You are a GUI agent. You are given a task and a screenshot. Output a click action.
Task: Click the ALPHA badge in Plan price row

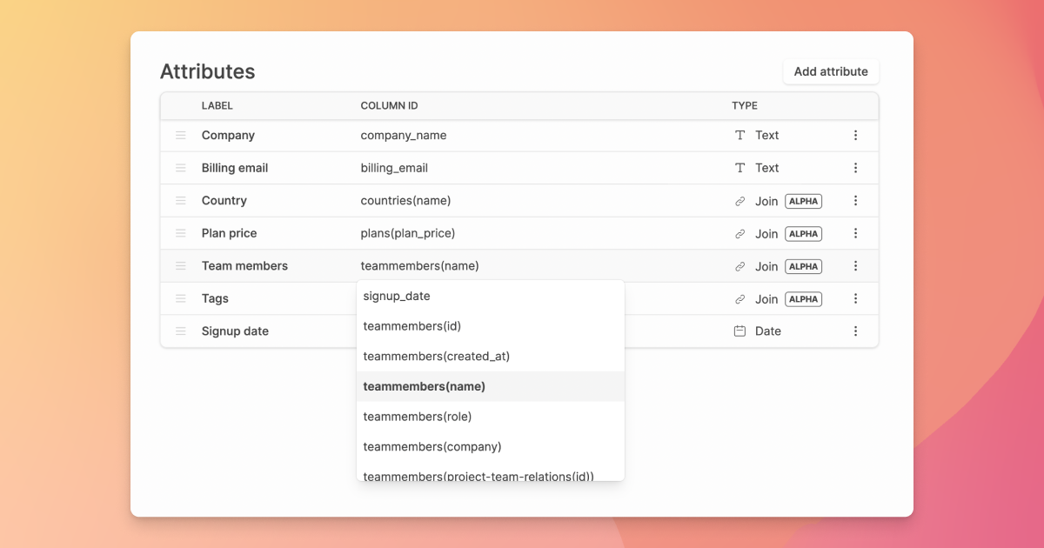(804, 234)
